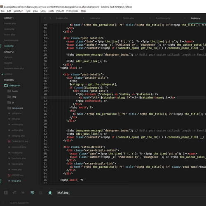Screen dimensions: 206x206
Task: Open style.css from Group 2
Action: tap(8, 57)
